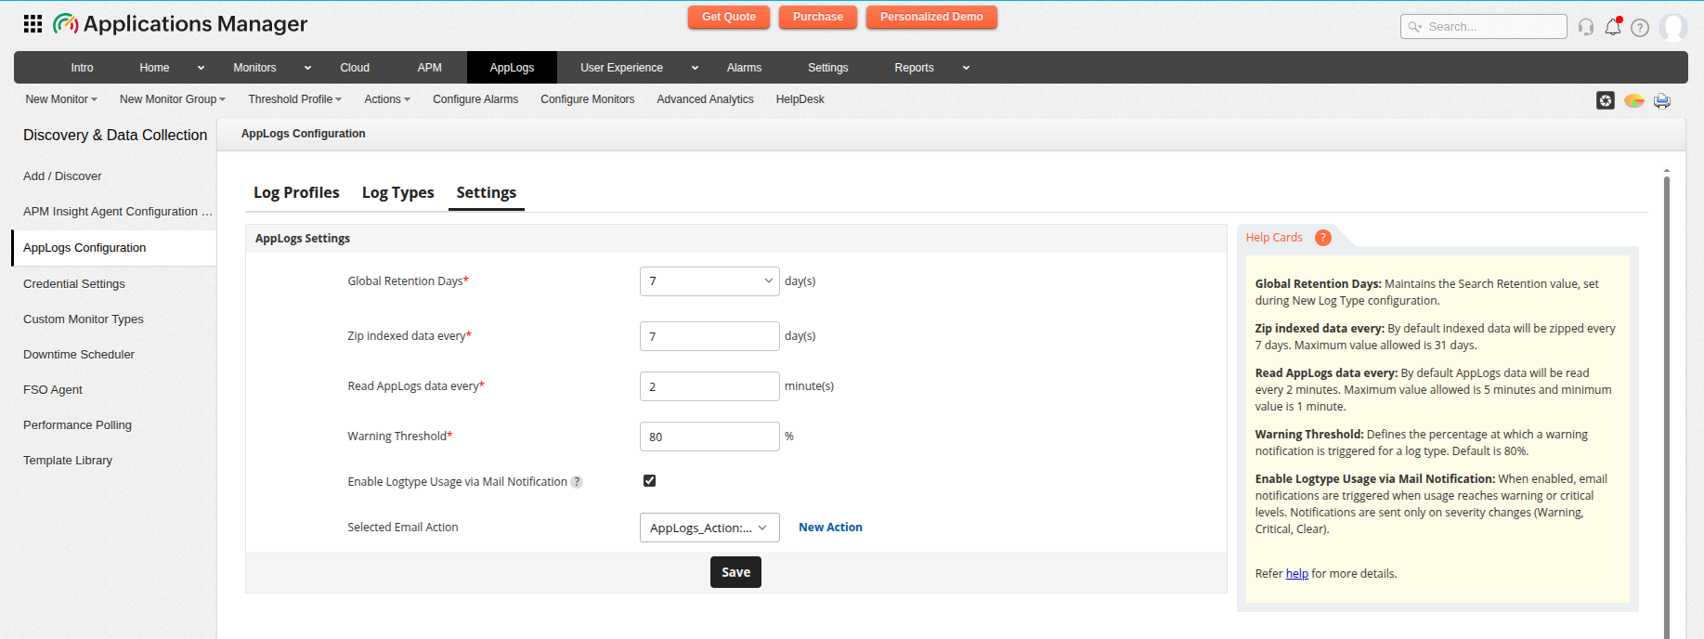Click the camera snapshot icon

click(1606, 100)
